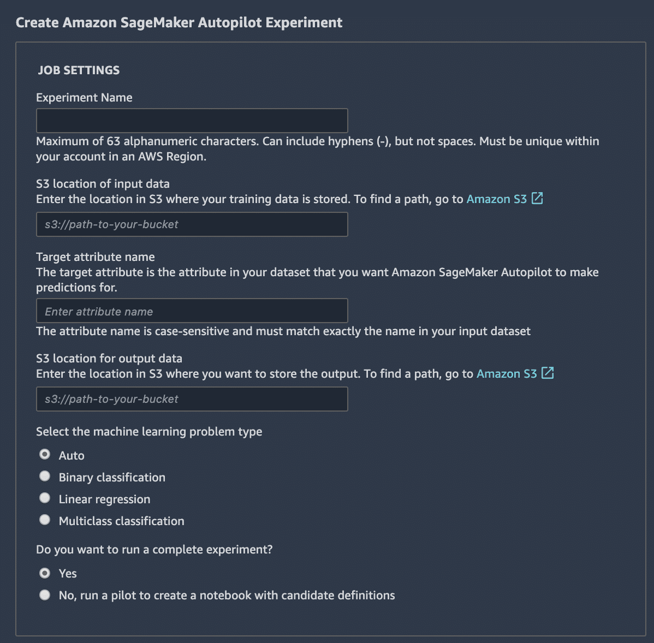Viewport: 654px width, 643px height.
Task: Choose the run a pilot notebook option
Action: tap(45, 595)
